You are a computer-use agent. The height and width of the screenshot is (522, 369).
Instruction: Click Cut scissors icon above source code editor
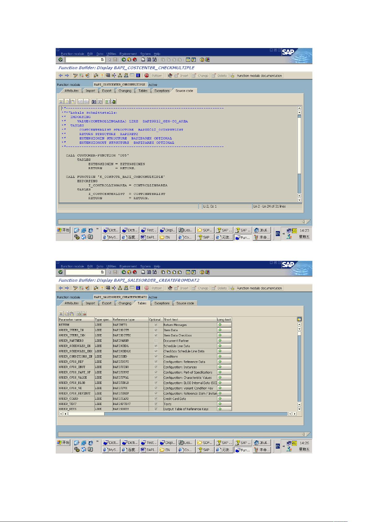tap(61, 102)
